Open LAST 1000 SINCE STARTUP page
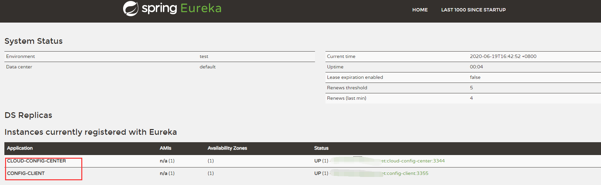Viewport: 601px width, 185px height. [473, 10]
